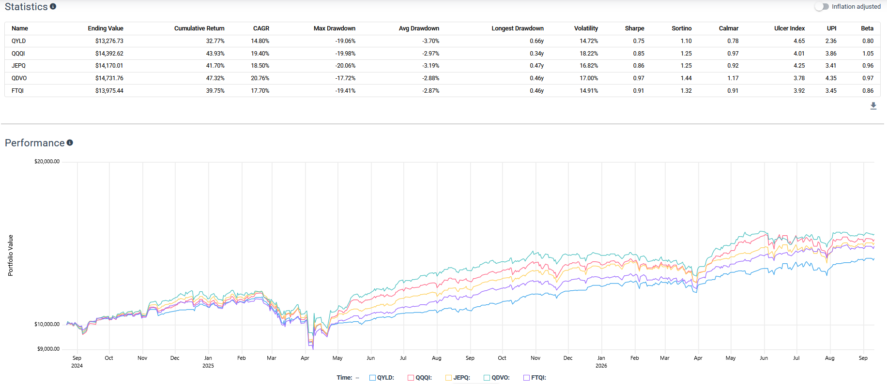Screen dimensions: 887x384
Task: Click the Performance info icon
Action: point(70,142)
